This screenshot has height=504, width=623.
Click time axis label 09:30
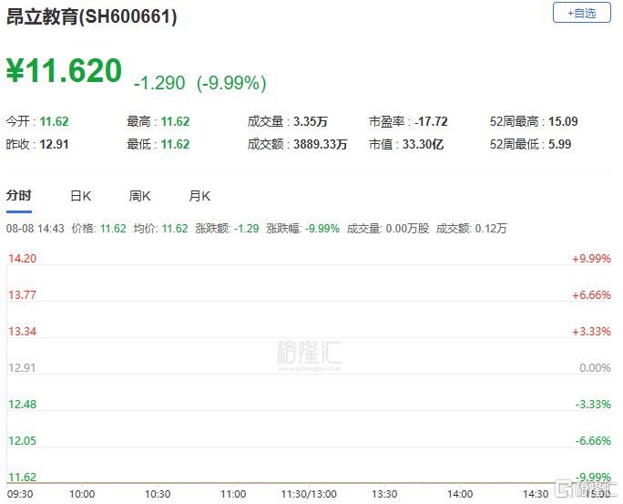(x=20, y=494)
